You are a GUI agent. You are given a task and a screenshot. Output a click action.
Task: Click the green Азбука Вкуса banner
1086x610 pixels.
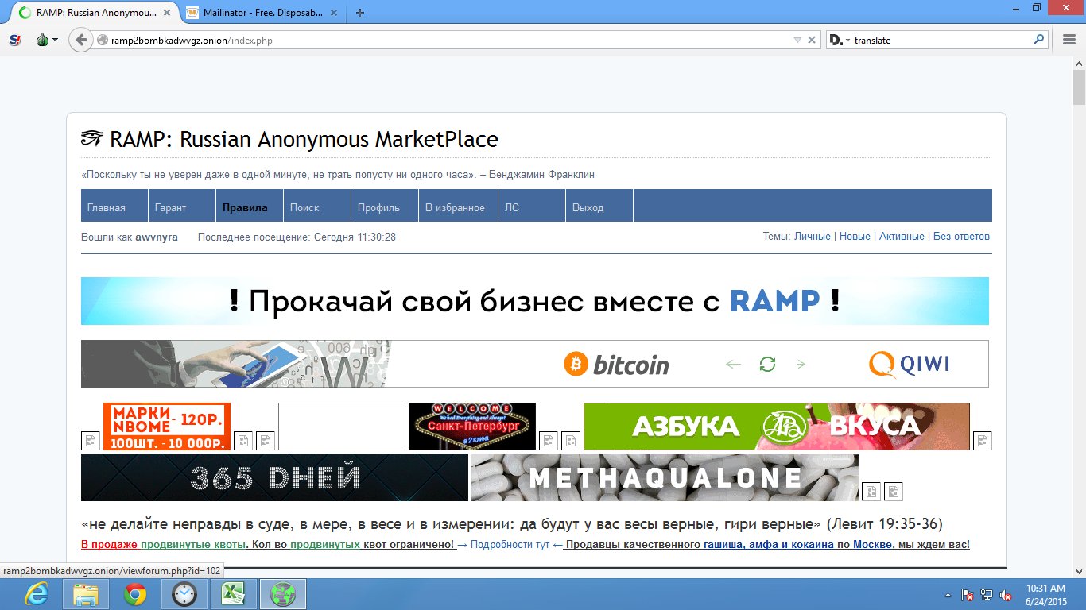click(777, 427)
